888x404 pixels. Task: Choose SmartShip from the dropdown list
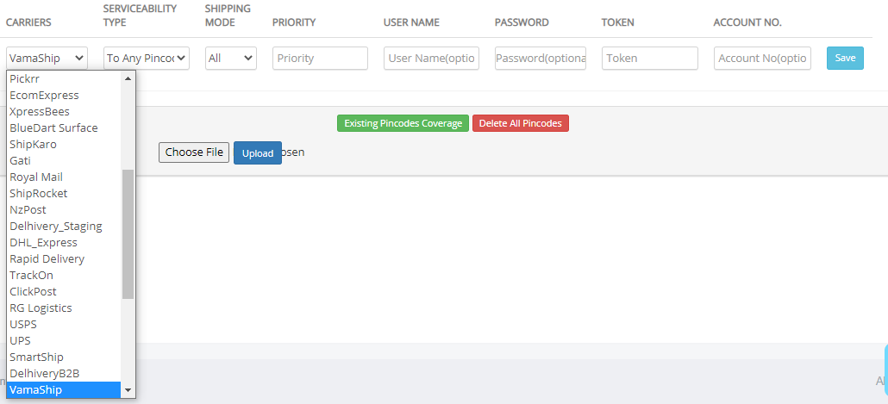coord(64,357)
